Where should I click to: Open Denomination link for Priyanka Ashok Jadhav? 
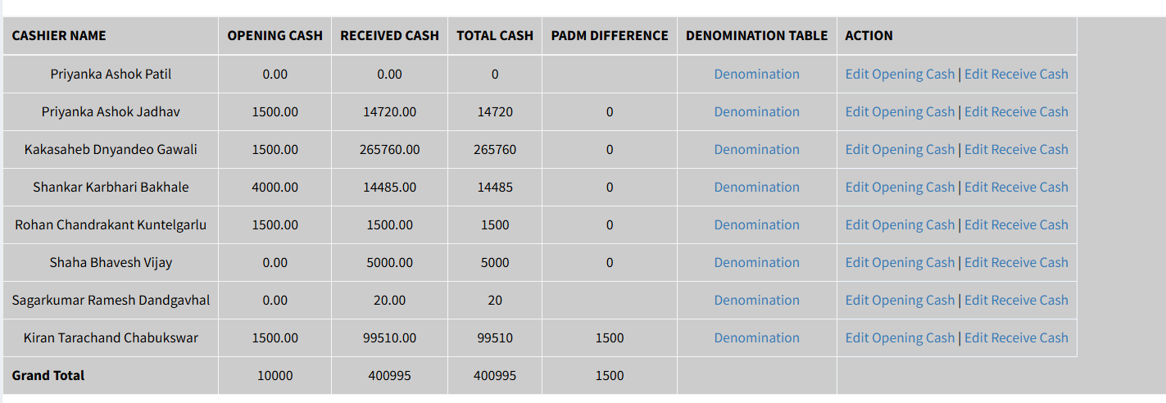[756, 111]
